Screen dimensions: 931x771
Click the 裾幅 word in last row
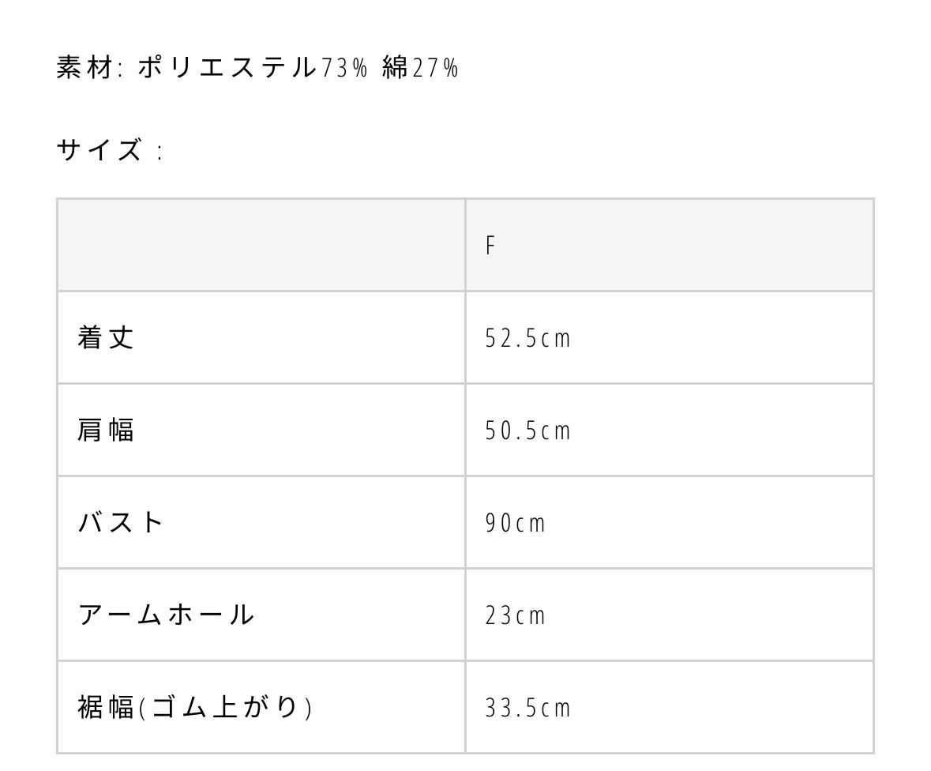tap(106, 706)
